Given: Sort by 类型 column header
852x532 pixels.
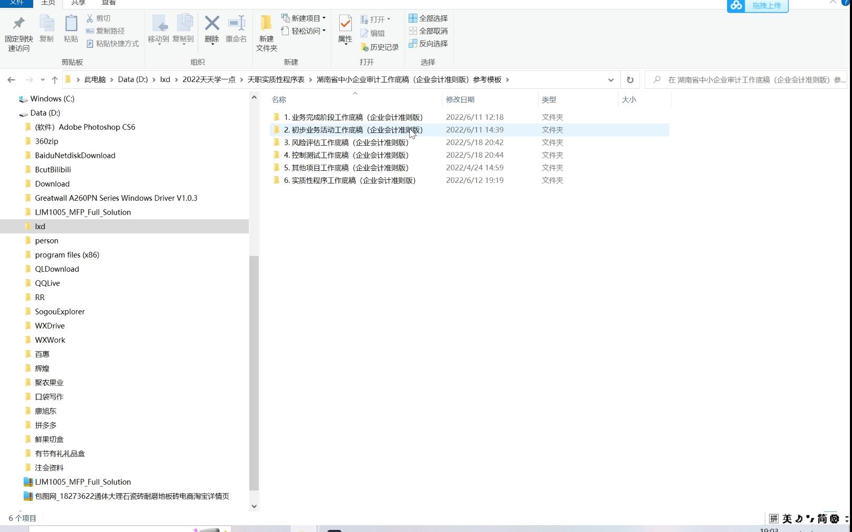Looking at the screenshot, I should tap(549, 99).
